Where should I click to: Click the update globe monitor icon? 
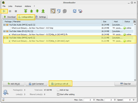click(x=81, y=11)
